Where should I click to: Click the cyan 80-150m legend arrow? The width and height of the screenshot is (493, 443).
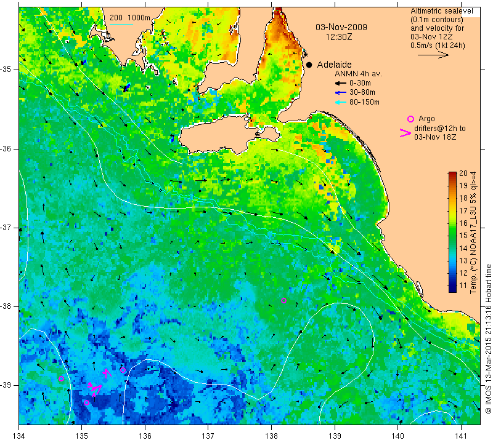(x=341, y=102)
